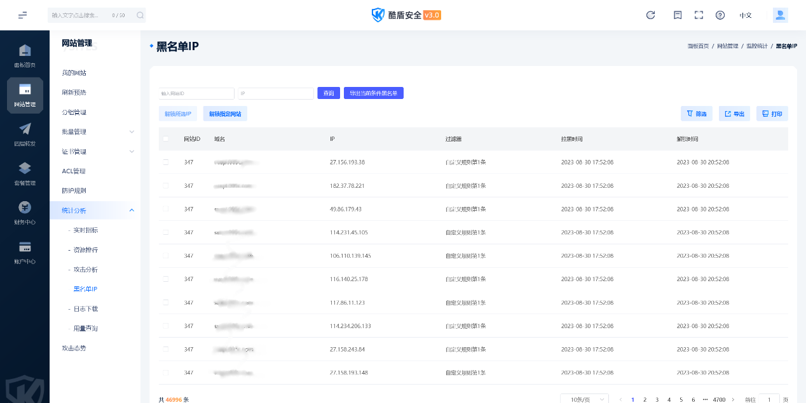This screenshot has height=403, width=806.
Task: Click the IP cell 114.234.206.133
Action: (350, 326)
